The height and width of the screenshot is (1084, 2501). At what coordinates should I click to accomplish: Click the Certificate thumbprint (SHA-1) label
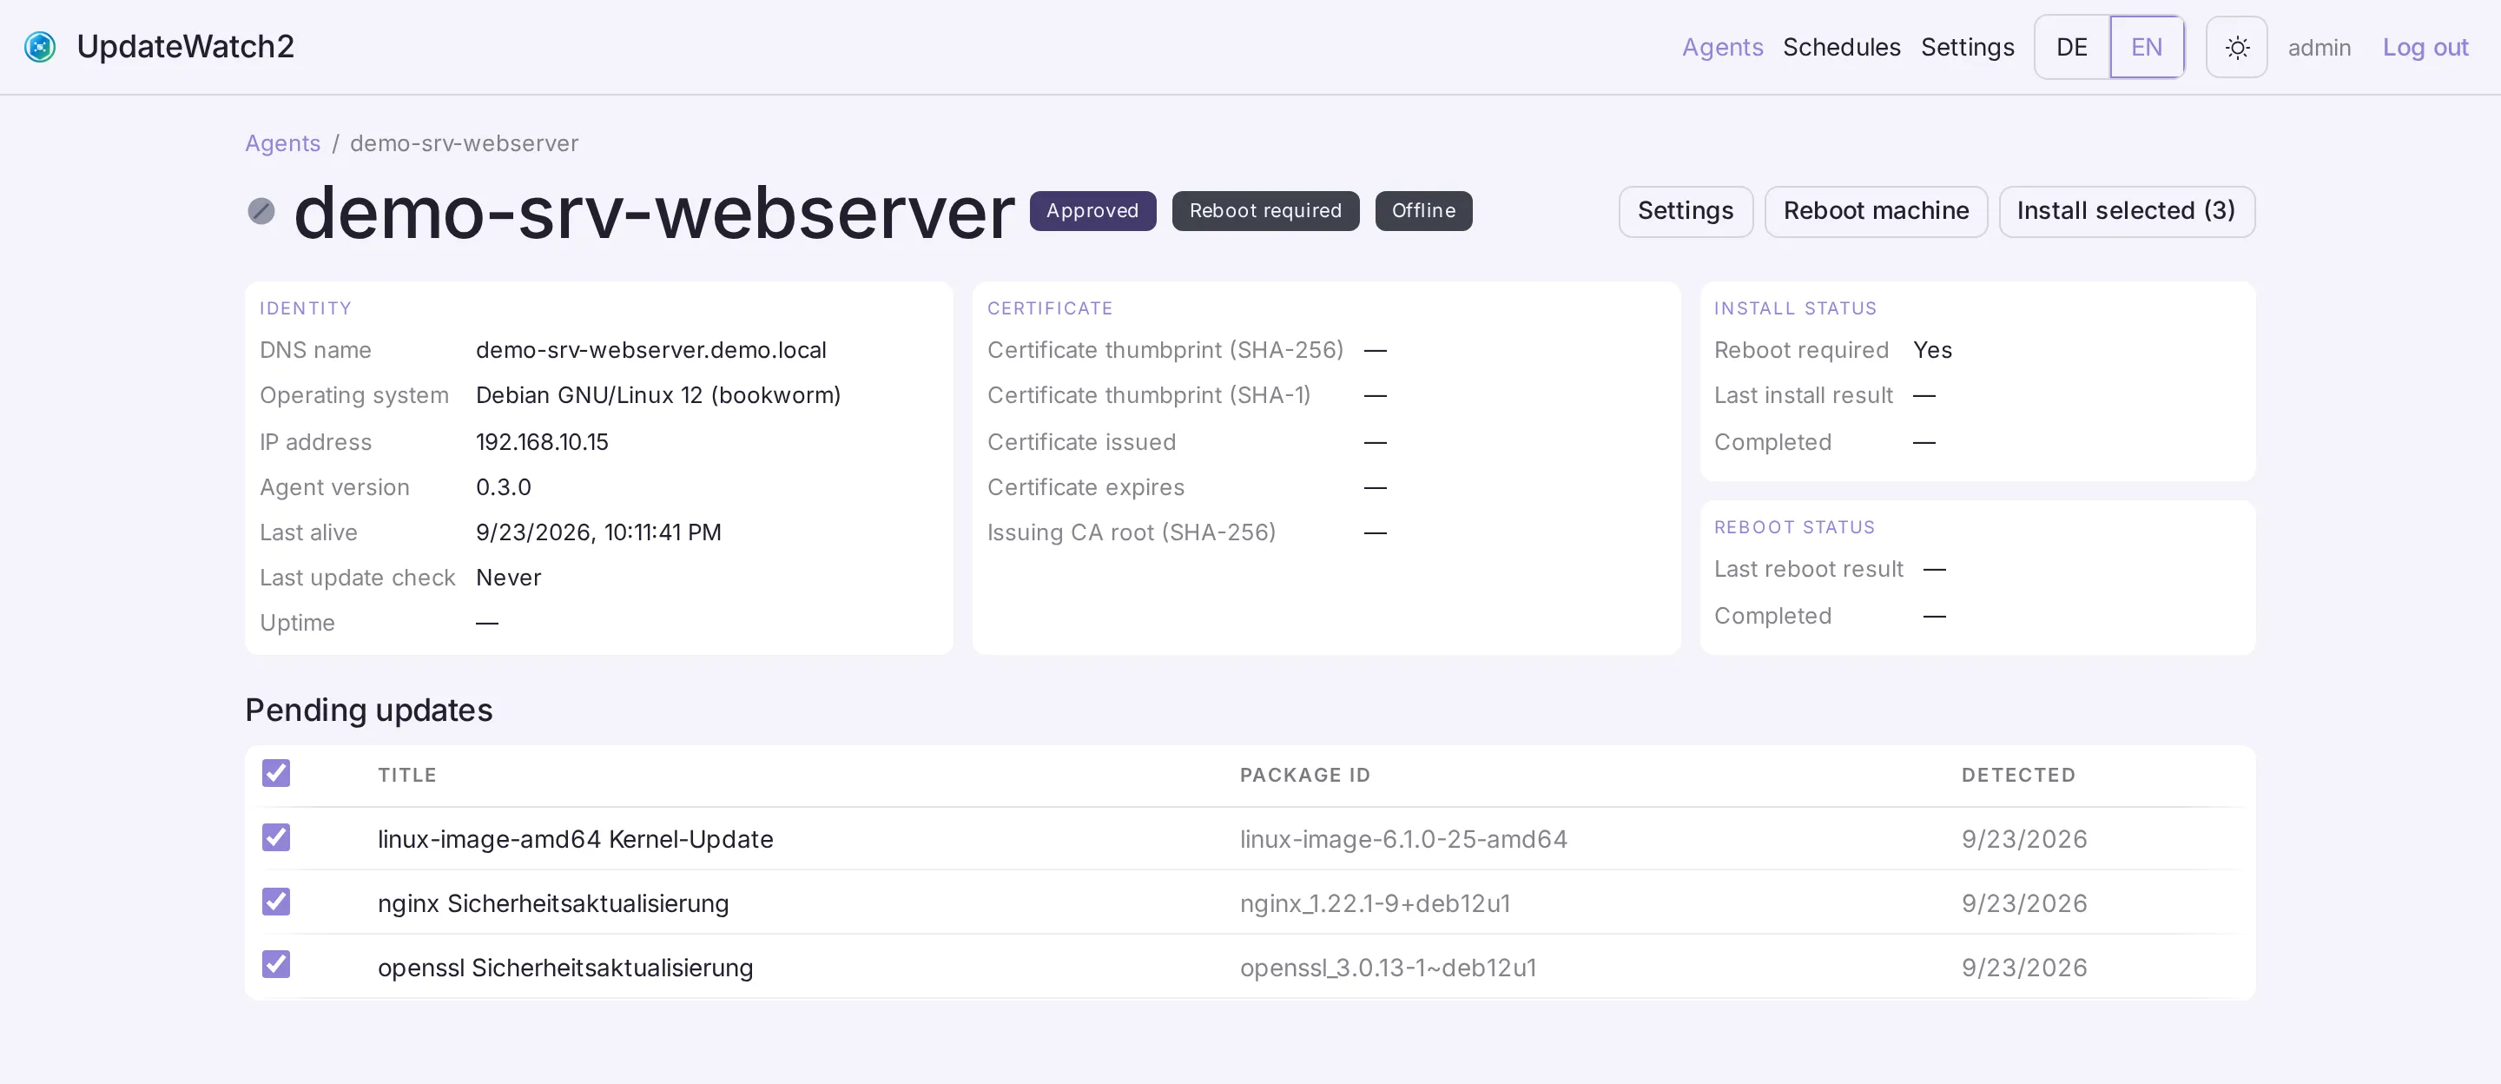[1149, 395]
